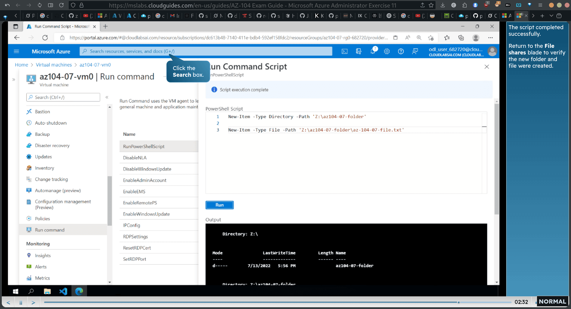The width and height of the screenshot is (571, 309).
Task: Open the Azure portal hamburger menu
Action: 17,51
